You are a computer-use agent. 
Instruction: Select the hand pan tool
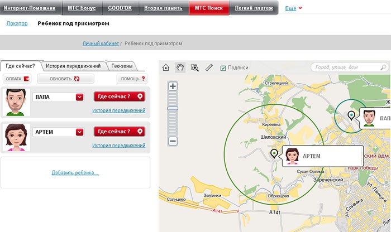180,67
